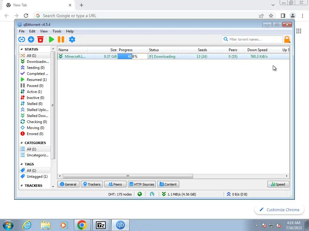Open the Edit menu

click(x=32, y=31)
